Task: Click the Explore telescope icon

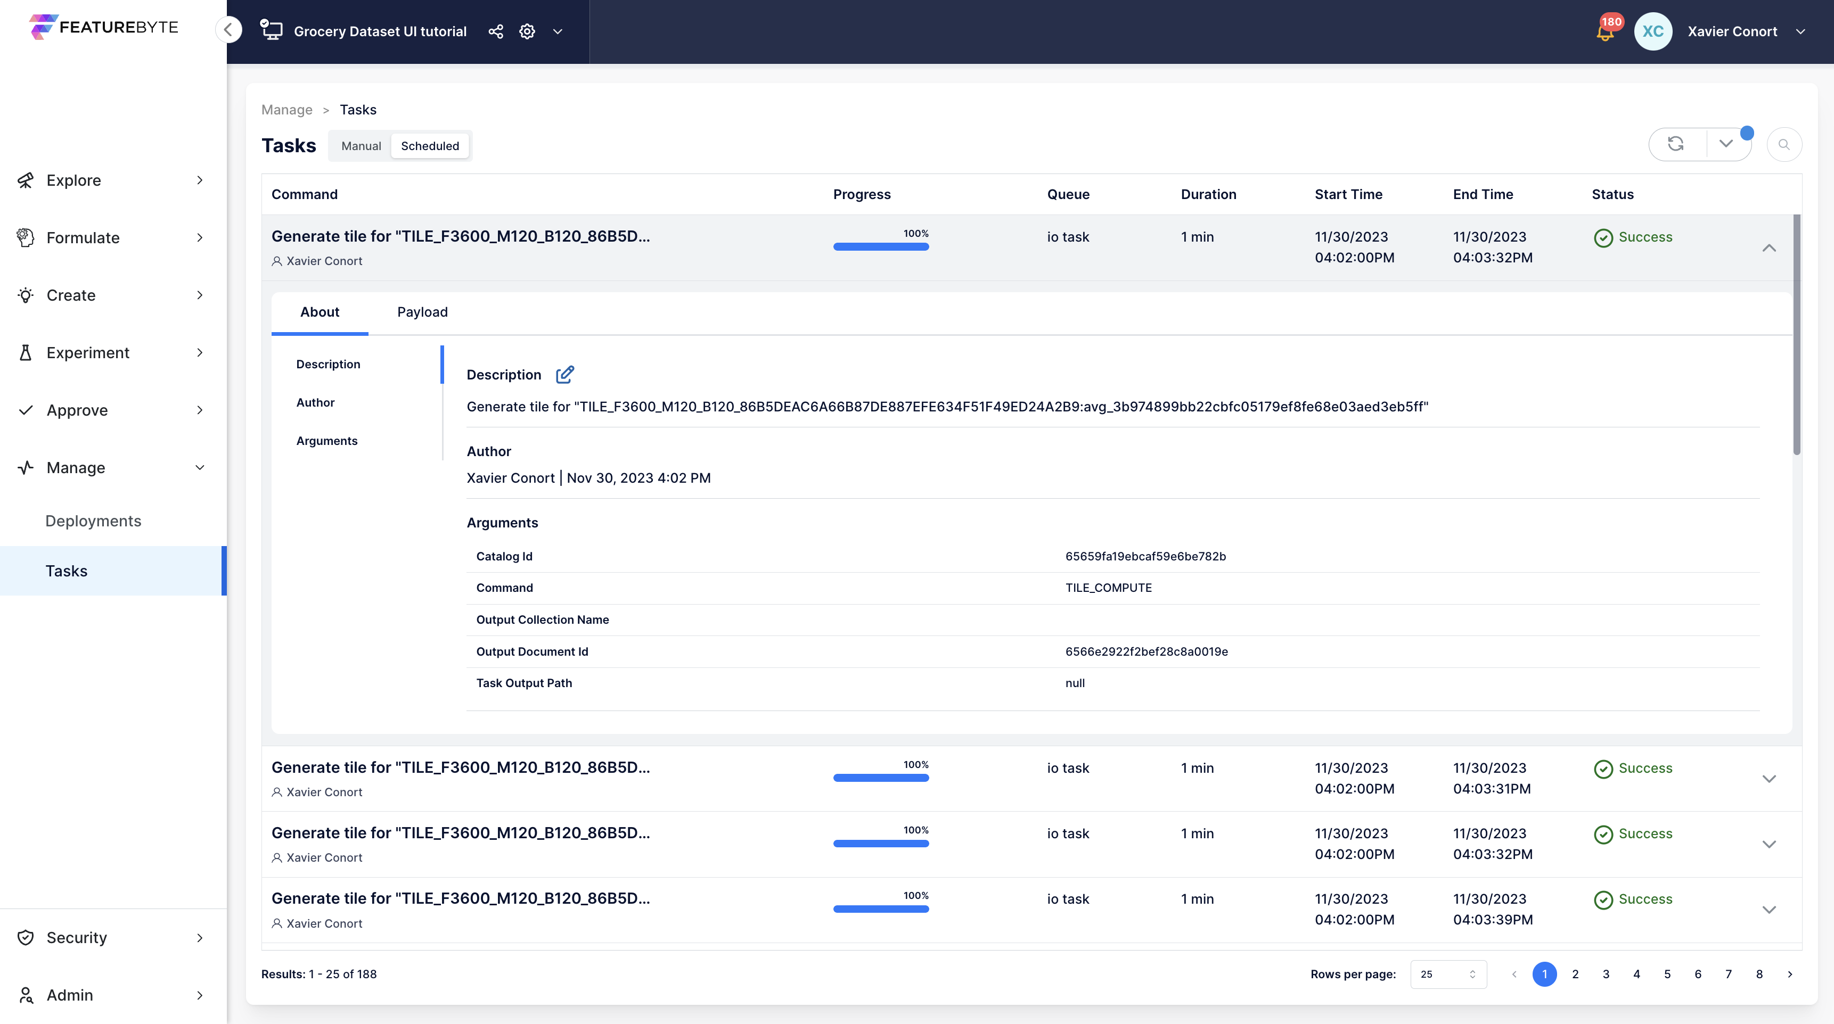Action: pos(26,180)
